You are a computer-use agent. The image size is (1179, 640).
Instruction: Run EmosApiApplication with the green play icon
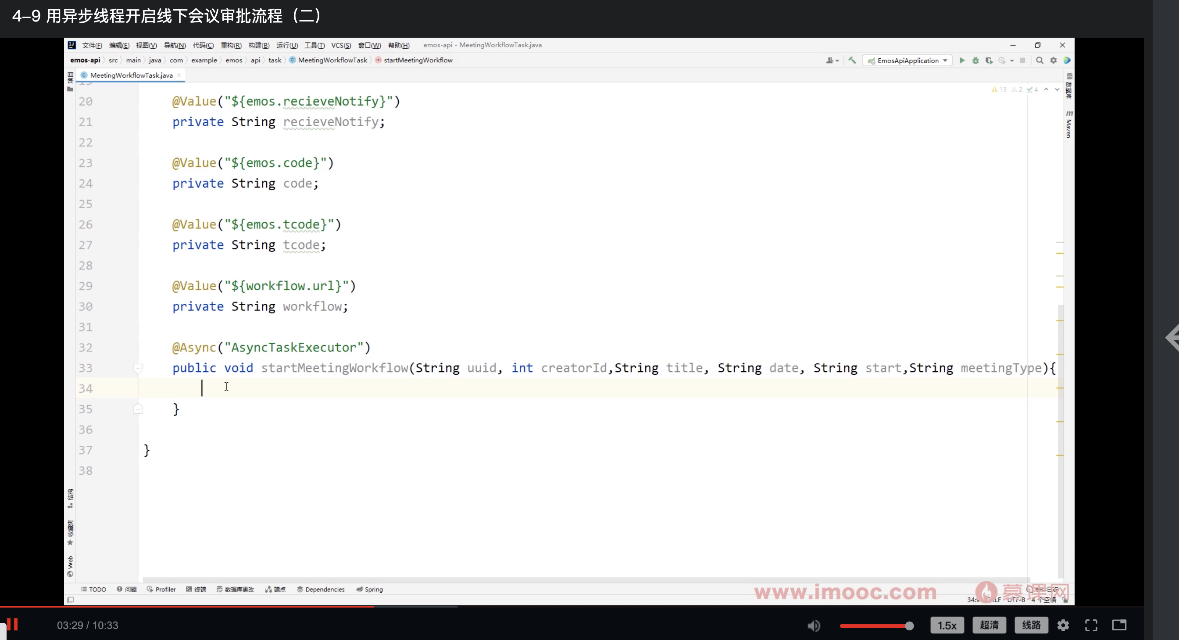(x=961, y=60)
